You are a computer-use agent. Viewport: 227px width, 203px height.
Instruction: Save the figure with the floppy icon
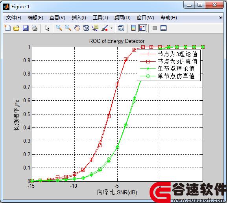tap(26, 28)
